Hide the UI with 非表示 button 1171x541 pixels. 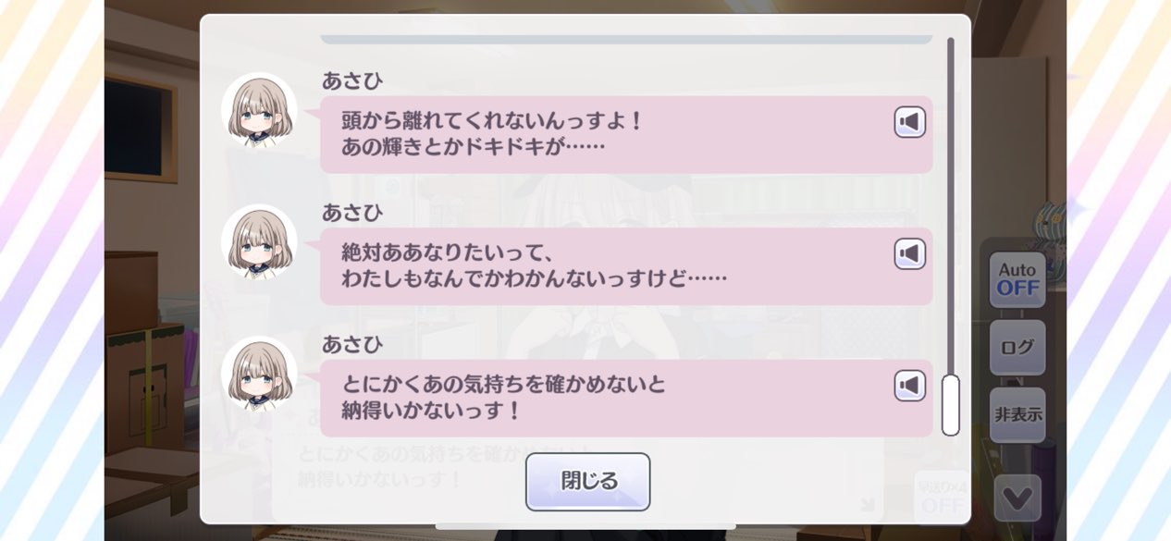point(1017,414)
